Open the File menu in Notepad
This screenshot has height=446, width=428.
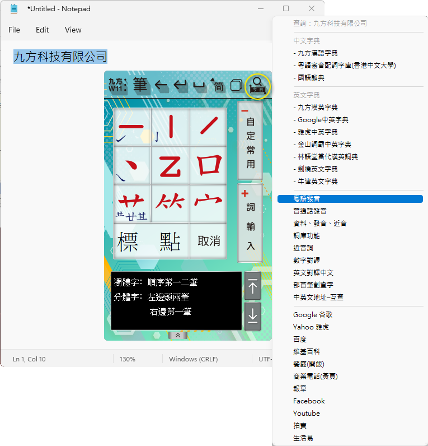[14, 30]
